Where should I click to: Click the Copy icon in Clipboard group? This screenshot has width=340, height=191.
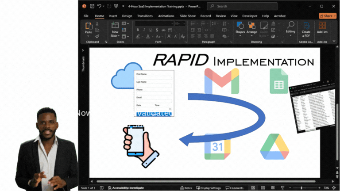(97, 30)
